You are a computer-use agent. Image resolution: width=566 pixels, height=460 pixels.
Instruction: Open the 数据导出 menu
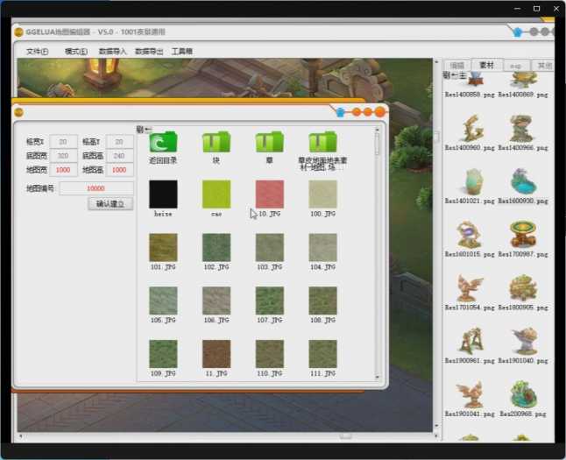pos(149,52)
